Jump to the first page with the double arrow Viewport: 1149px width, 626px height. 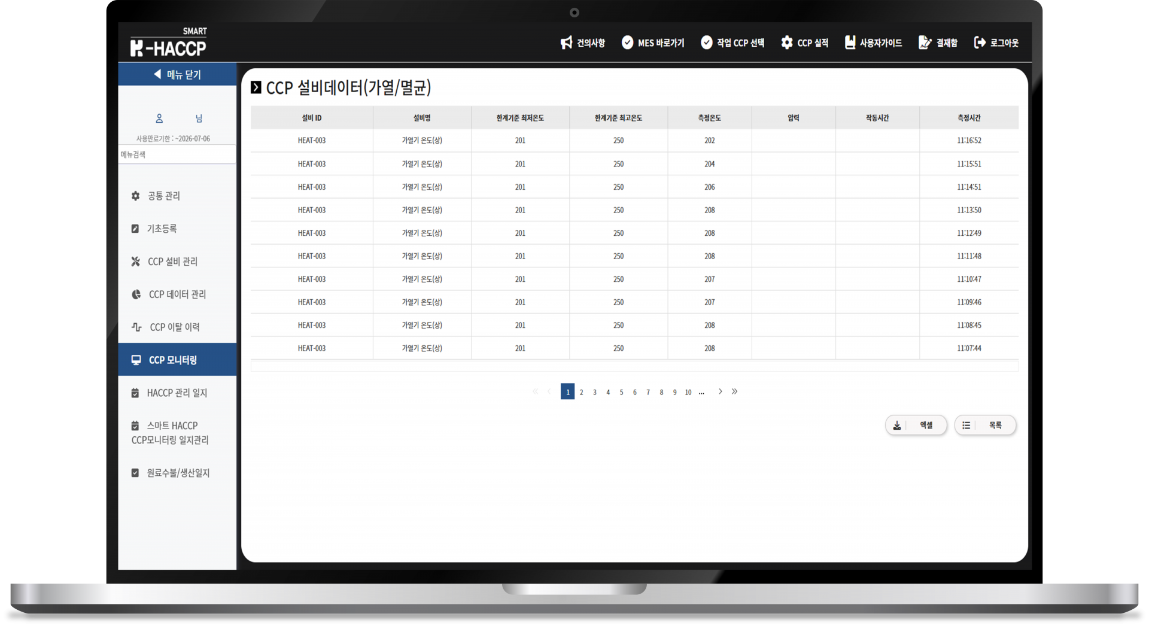535,391
